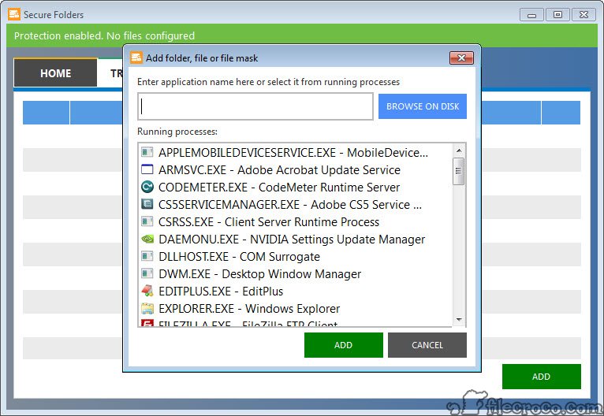Click the process list scroll down arrow
604x416 pixels.
click(459, 319)
